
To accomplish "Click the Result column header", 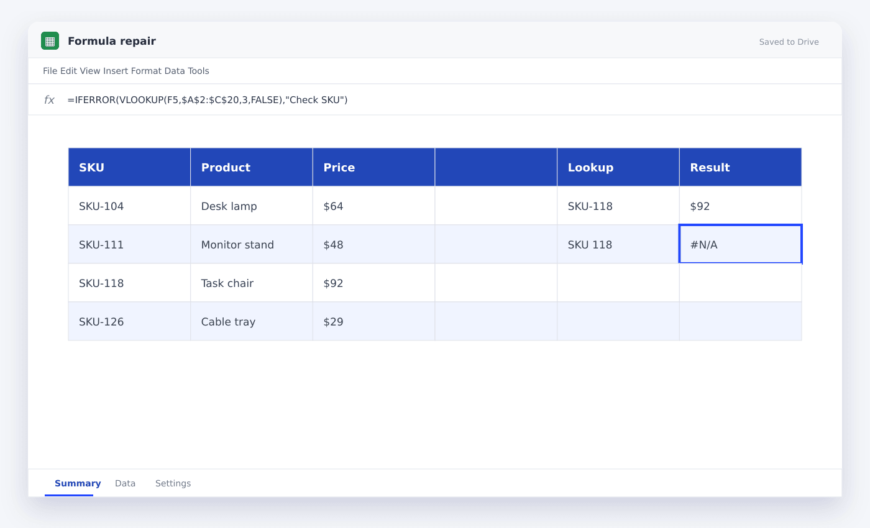I will [740, 167].
